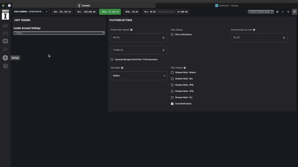The height and width of the screenshot is (167, 298).
Task: Adjust the DLL ($) stepper arrows
Action: pos(284,38)
